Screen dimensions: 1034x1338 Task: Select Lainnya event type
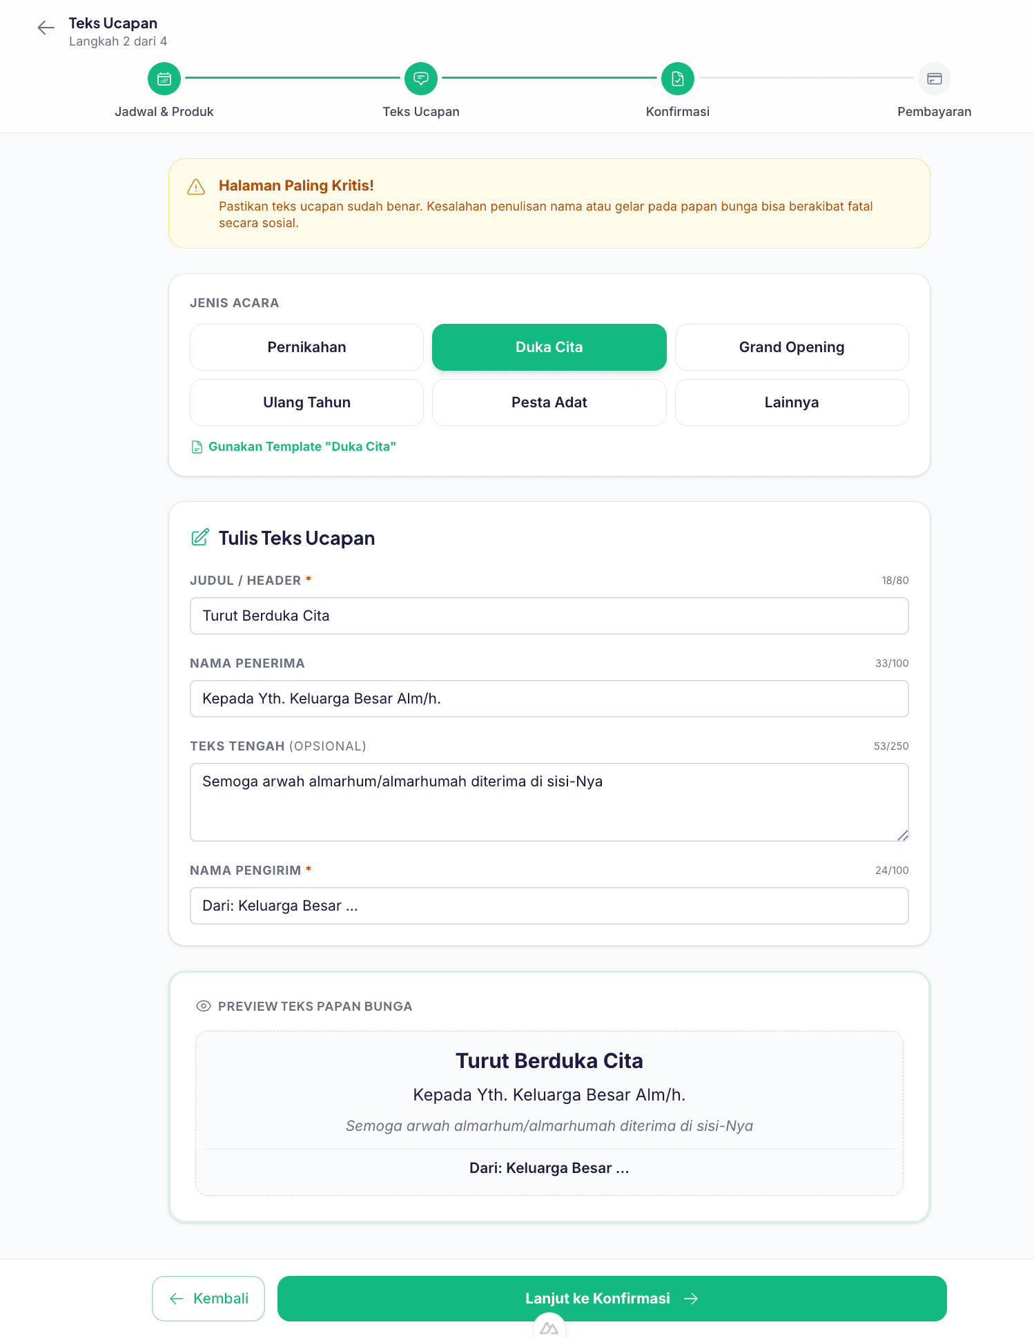(792, 403)
